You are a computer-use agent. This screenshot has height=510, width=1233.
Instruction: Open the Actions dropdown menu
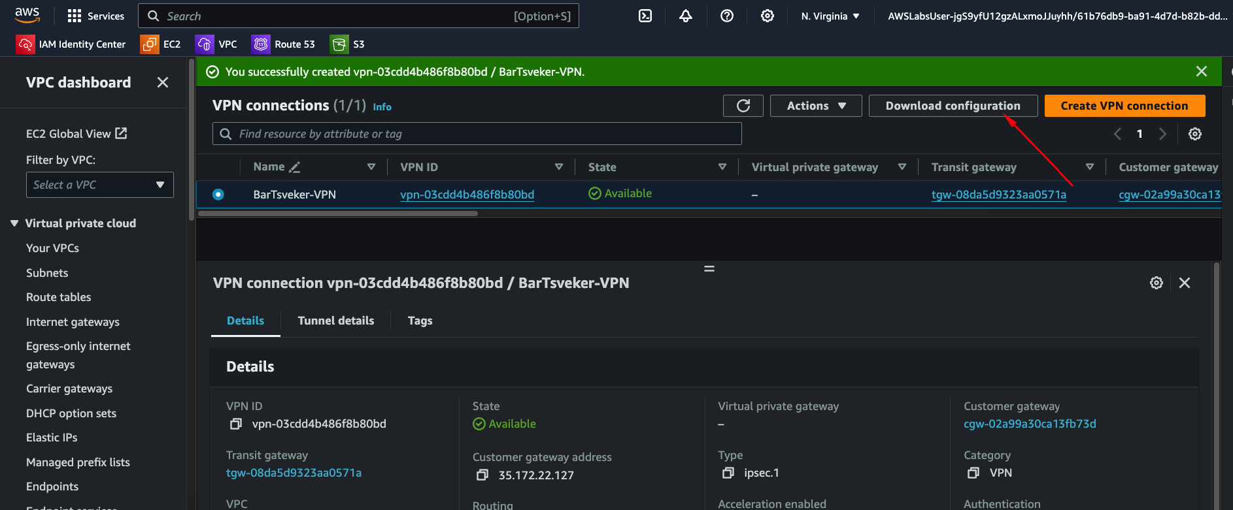click(x=815, y=106)
